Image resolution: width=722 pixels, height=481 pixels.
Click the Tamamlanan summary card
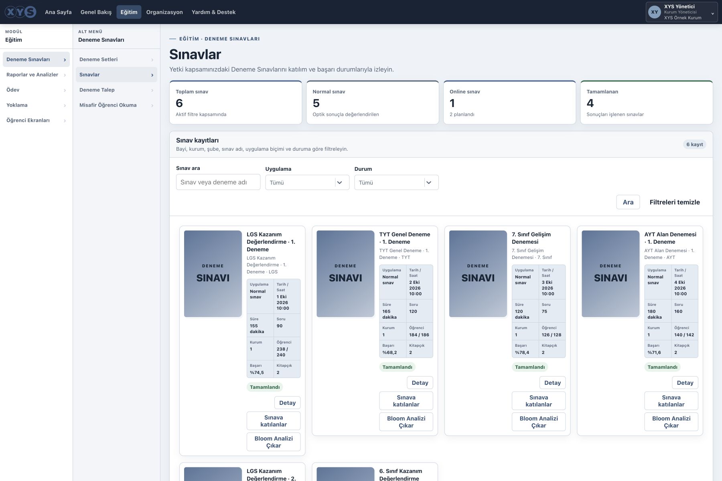647,102
